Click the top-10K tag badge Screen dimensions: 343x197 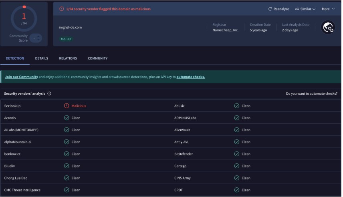(66, 39)
